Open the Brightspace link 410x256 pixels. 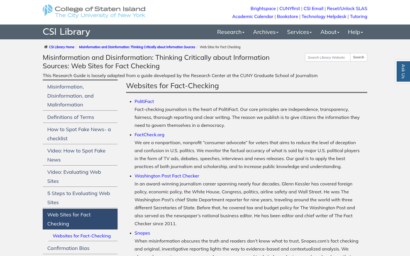click(263, 9)
